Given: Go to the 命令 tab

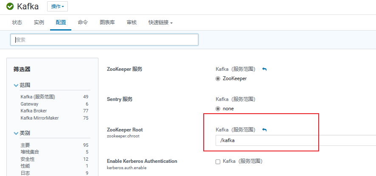Looking at the screenshot, I should point(83,22).
